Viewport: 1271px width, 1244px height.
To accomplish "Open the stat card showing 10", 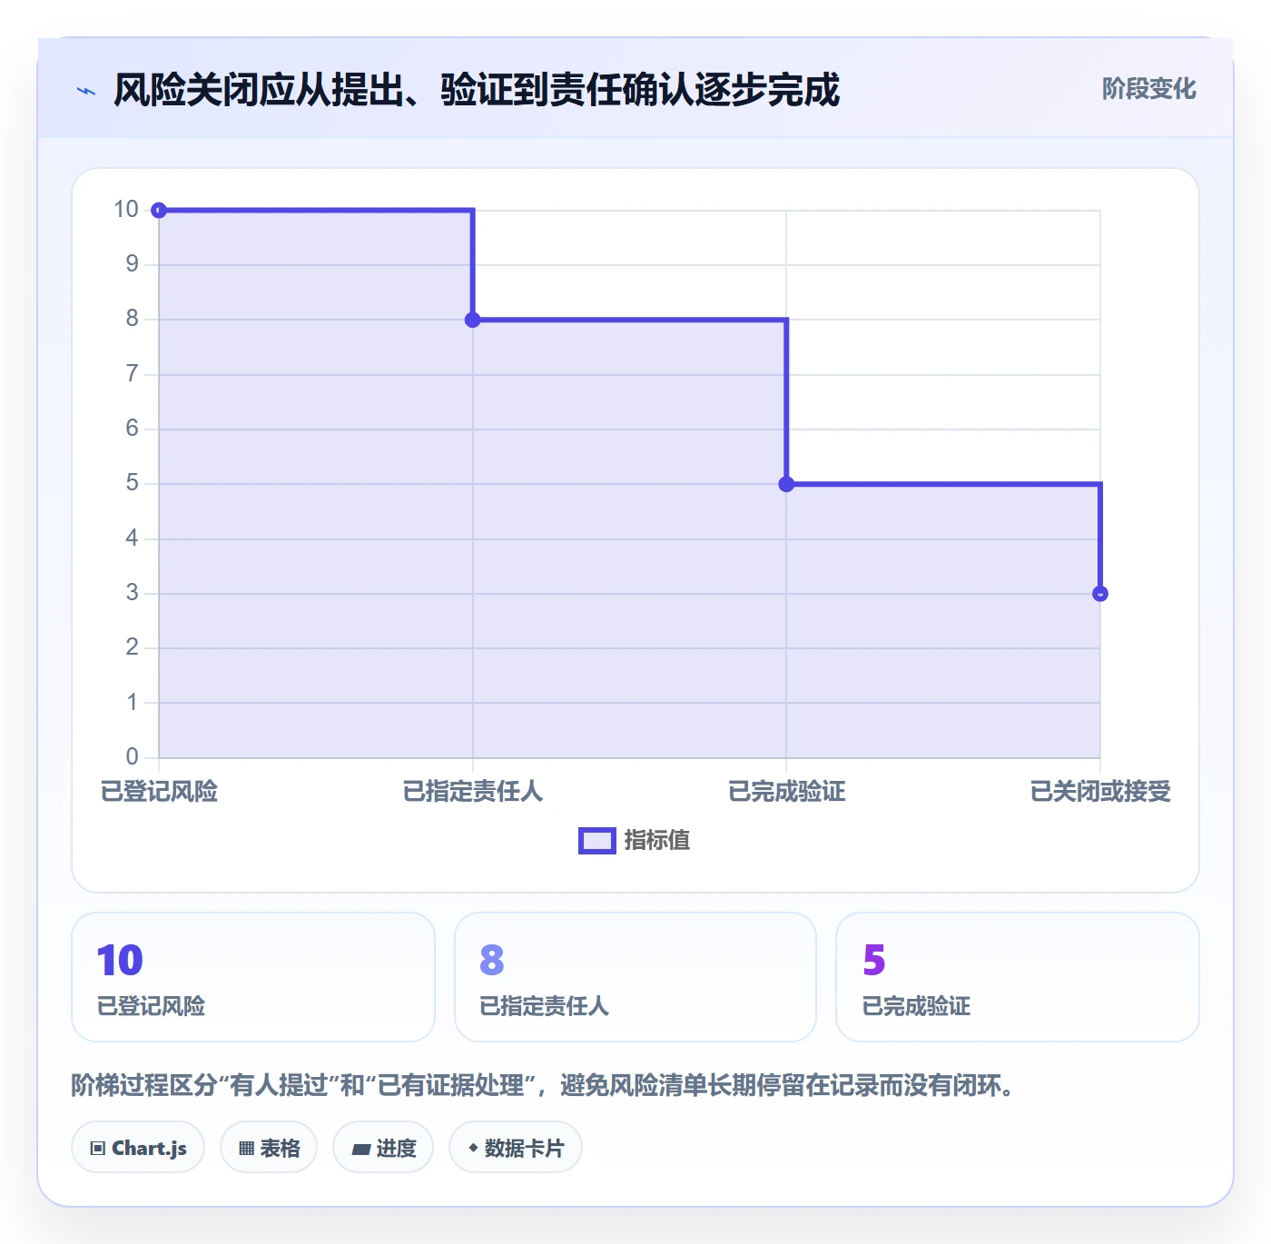I will click(253, 977).
